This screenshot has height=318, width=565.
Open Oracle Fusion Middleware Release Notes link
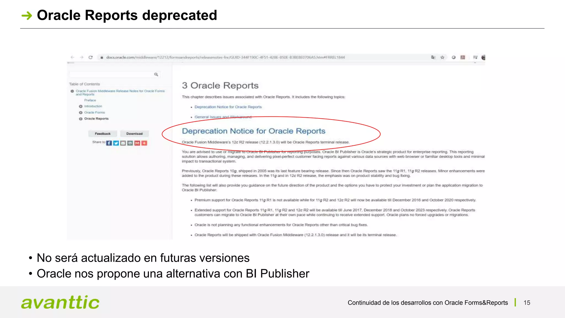pyautogui.click(x=120, y=92)
